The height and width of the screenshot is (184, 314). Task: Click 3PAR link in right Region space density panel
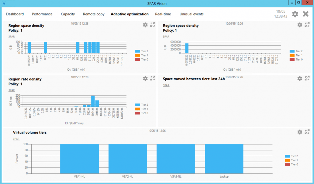tap(166, 37)
